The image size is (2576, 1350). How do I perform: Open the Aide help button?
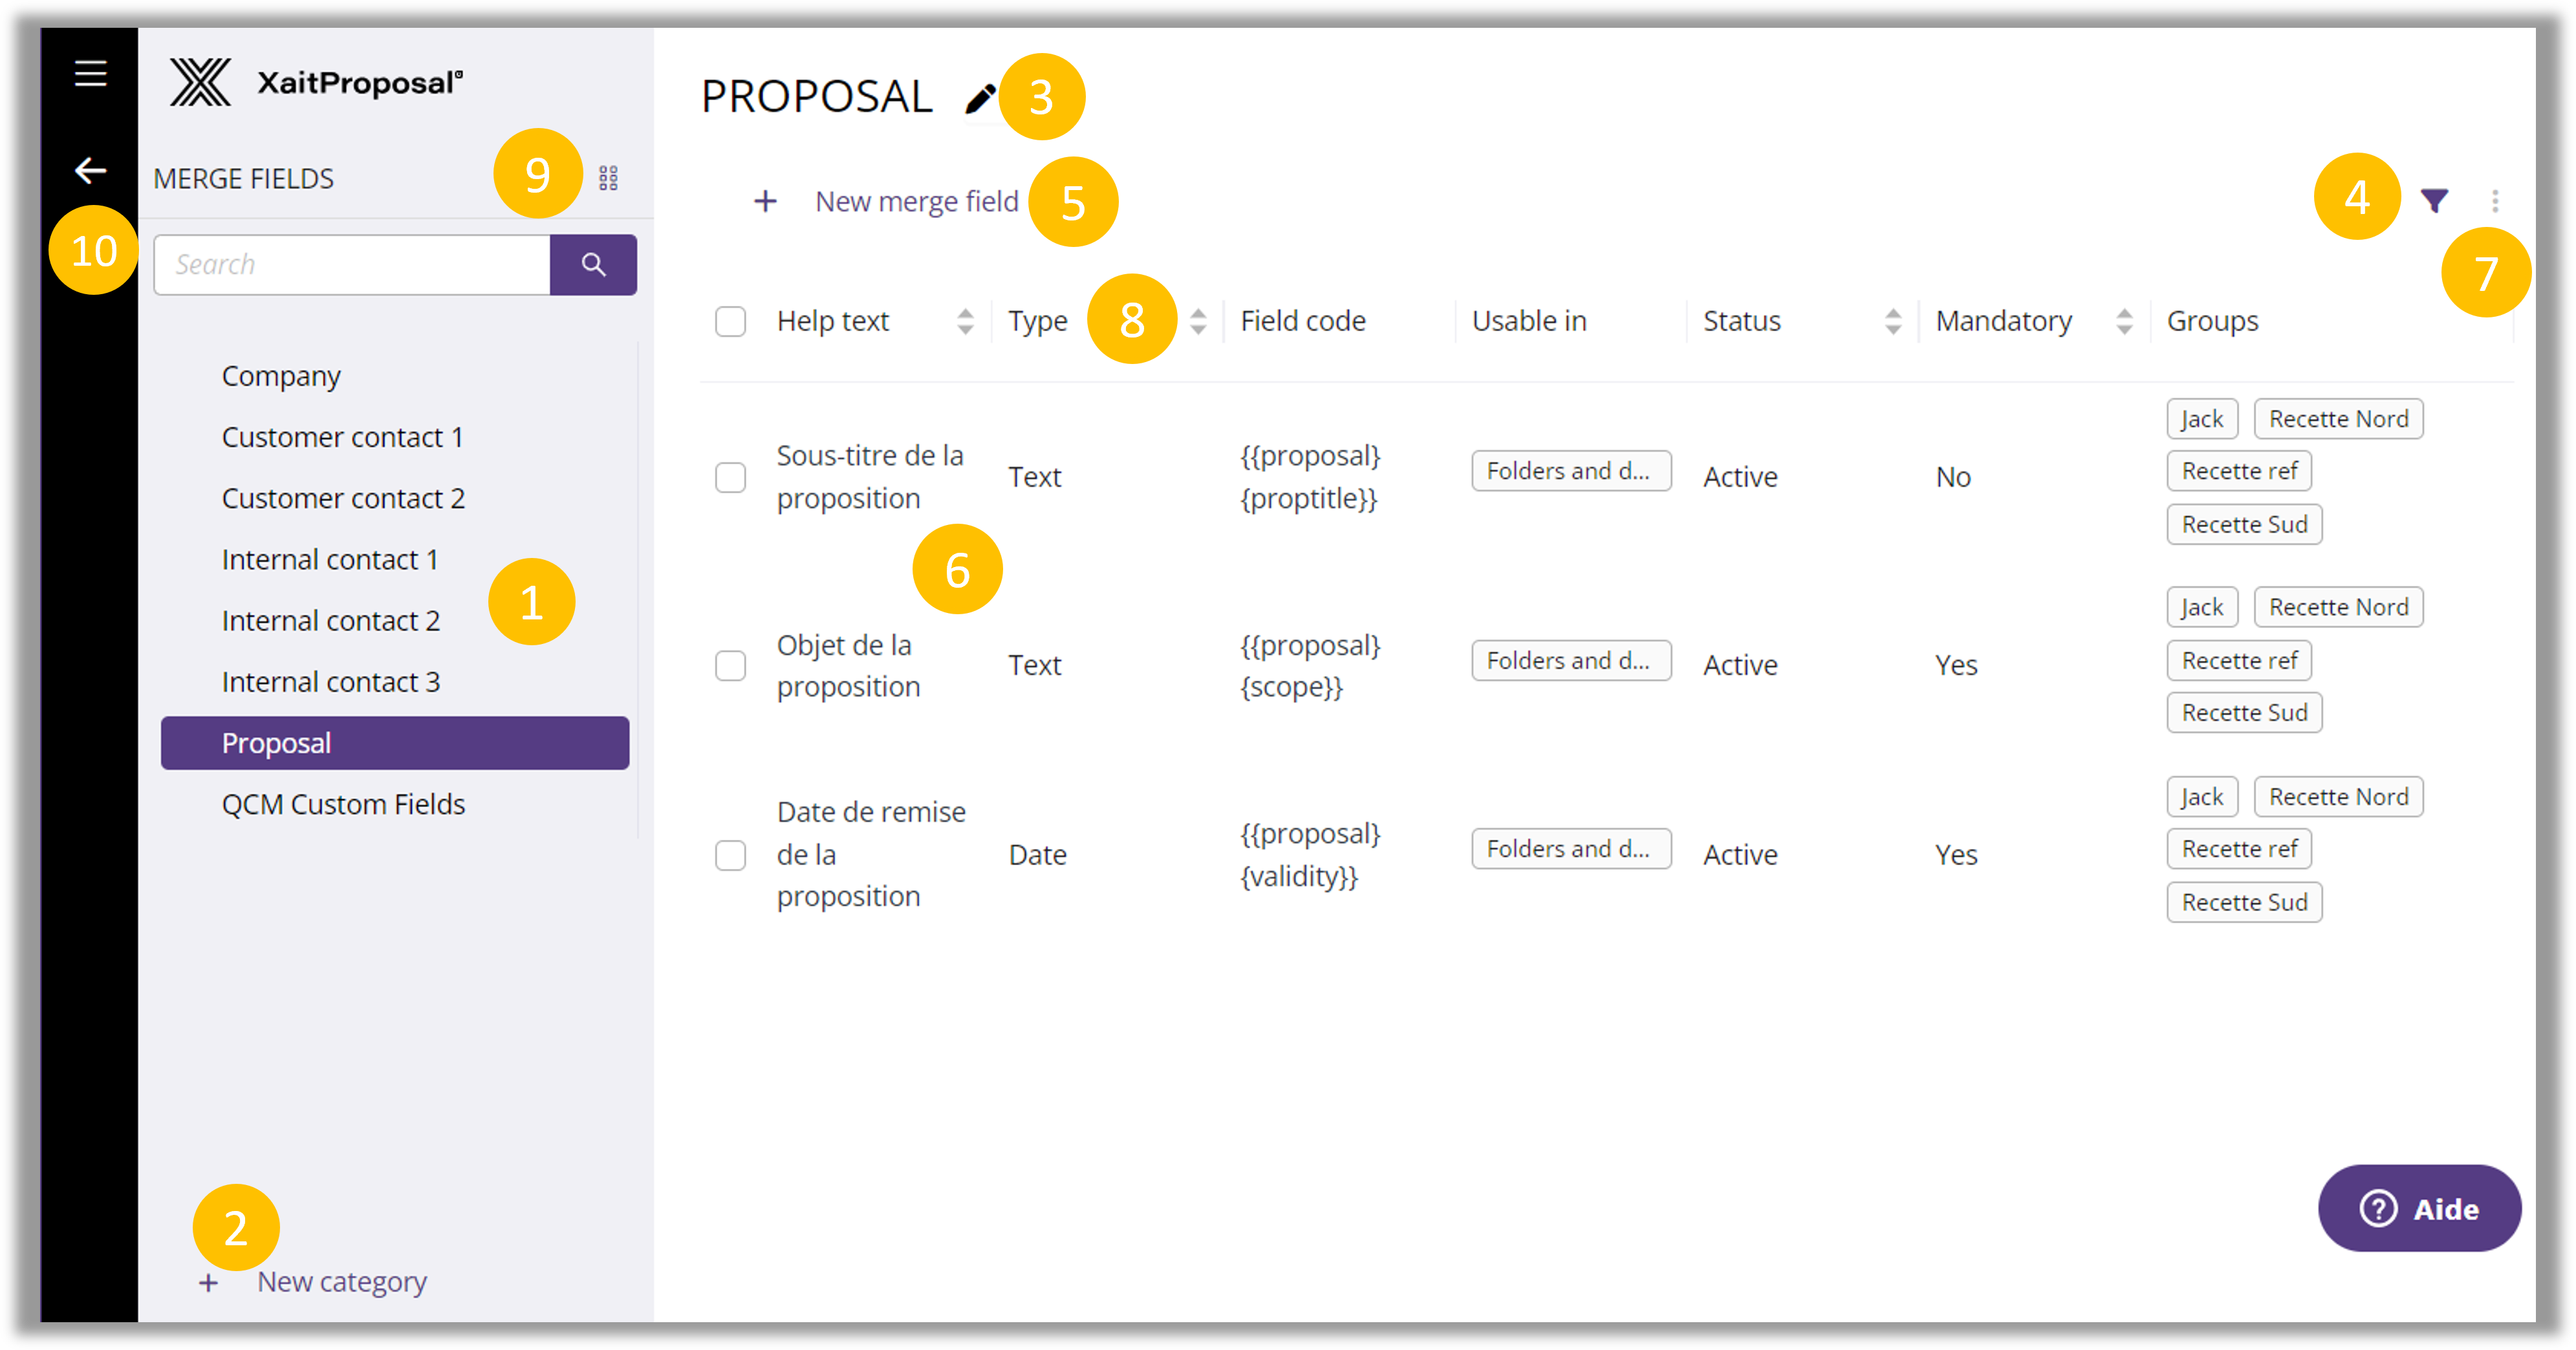coord(2419,1208)
